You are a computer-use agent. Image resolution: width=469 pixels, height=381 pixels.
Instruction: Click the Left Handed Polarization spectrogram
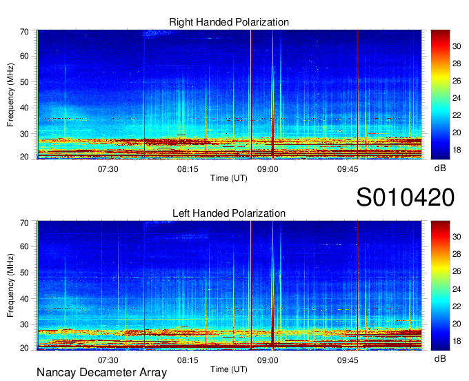229,286
